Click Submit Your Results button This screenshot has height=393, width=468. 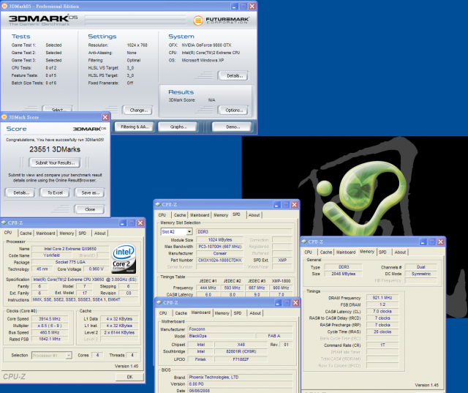(55, 162)
